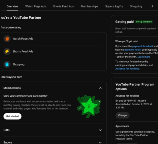158x144 pixels.
Task: Click the Change AdSense button
Action: 122,115
